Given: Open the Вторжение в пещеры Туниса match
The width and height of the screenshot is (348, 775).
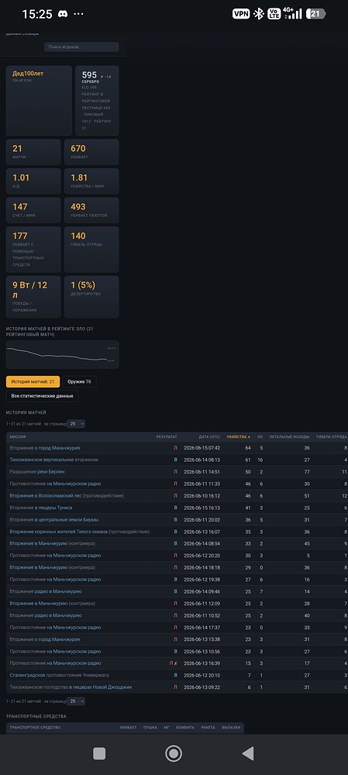Looking at the screenshot, I should pyautogui.click(x=41, y=508).
